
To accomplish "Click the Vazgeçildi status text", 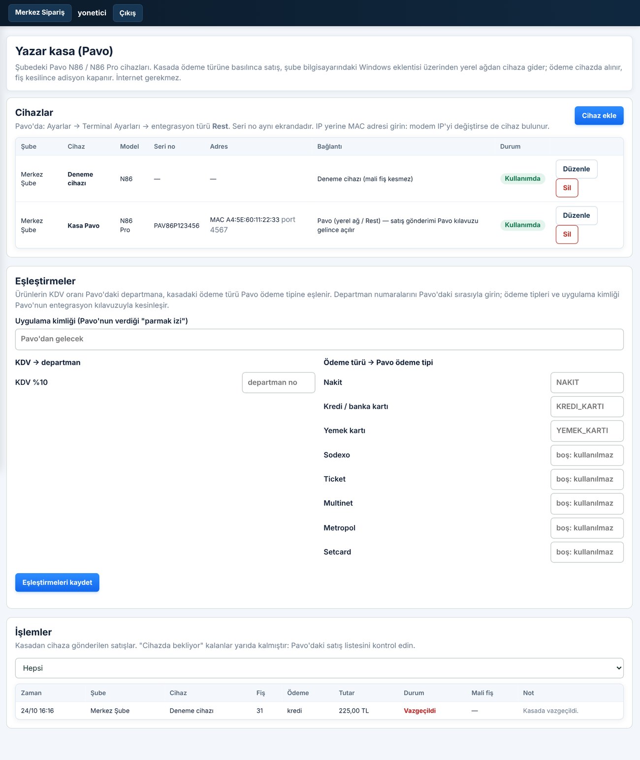I will [x=419, y=711].
